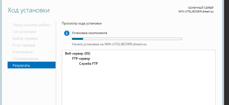
Task: Click the blue information icon
Action: click(67, 33)
